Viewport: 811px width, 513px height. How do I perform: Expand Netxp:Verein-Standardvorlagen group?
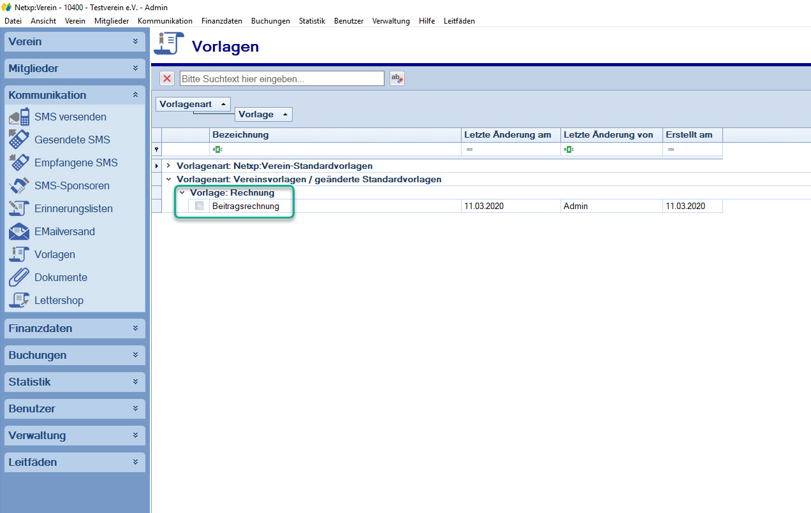click(x=168, y=166)
